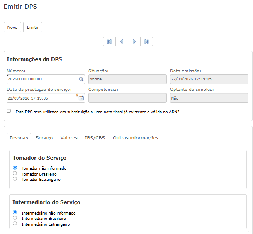The image size is (253, 234).
Task: Click the Intermediário do Serviço heading
Action: (x=46, y=202)
